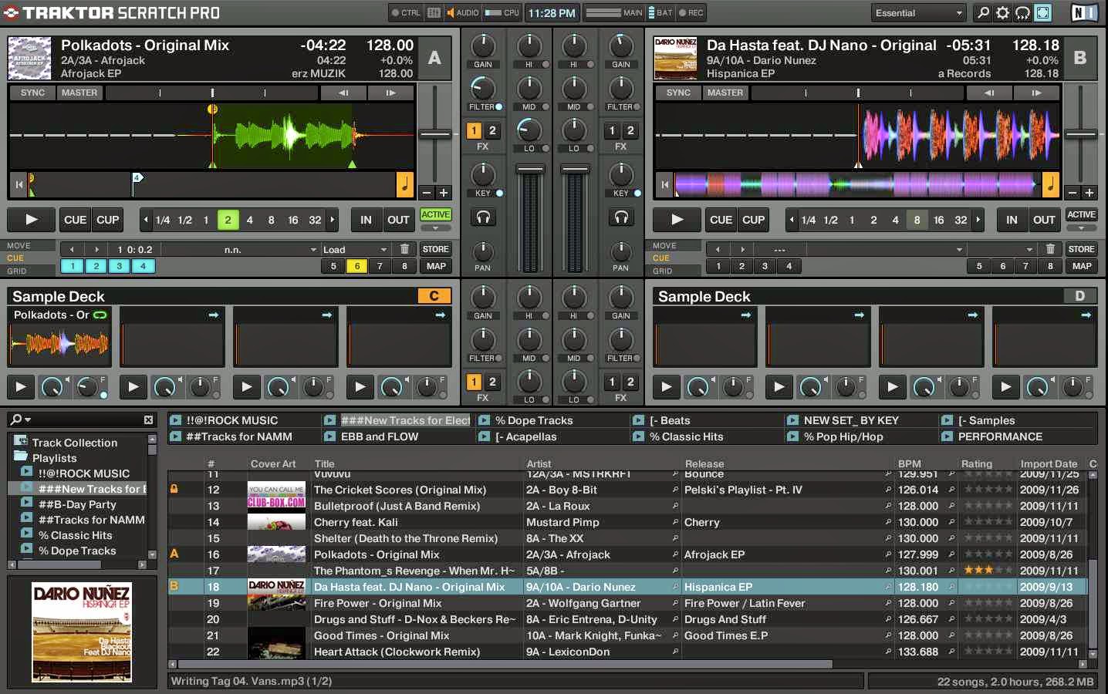Viewport: 1108px width, 694px height.
Task: Toggle FILTER on/off for Deck A channel
Action: tap(498, 106)
